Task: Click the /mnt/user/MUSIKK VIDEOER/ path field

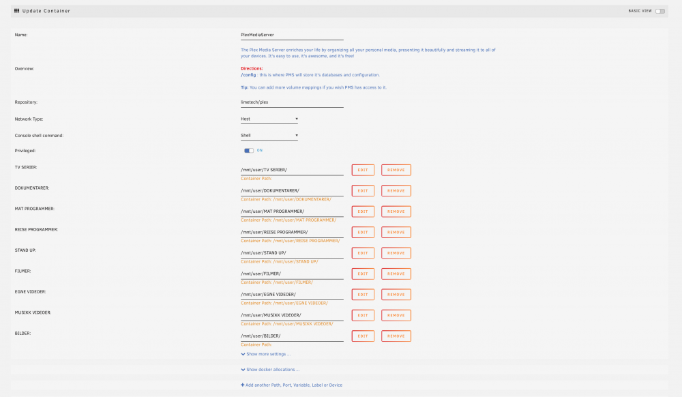Action: [x=292, y=315]
